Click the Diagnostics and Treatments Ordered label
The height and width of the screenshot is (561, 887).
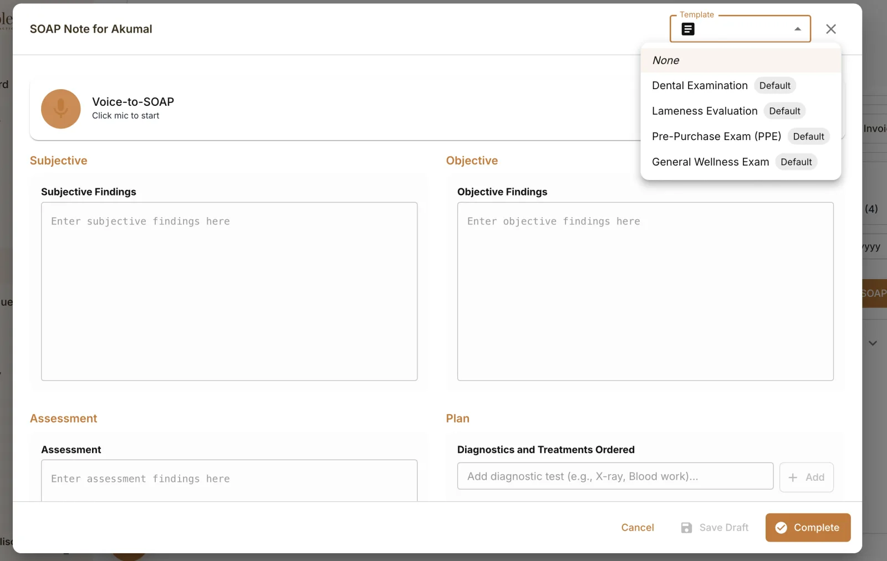[x=546, y=450]
